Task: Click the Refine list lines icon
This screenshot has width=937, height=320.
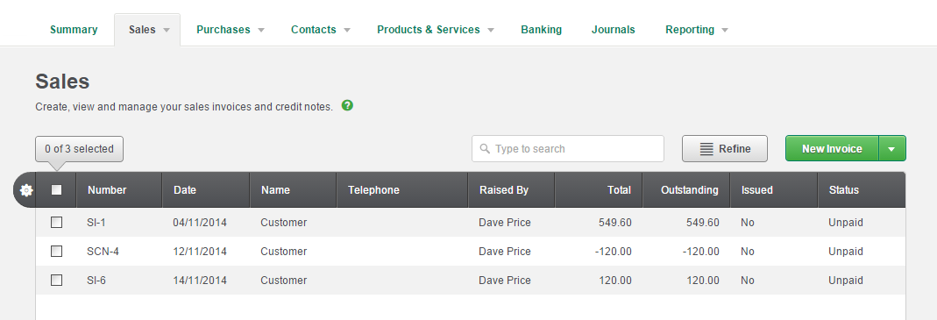Action: [x=706, y=149]
